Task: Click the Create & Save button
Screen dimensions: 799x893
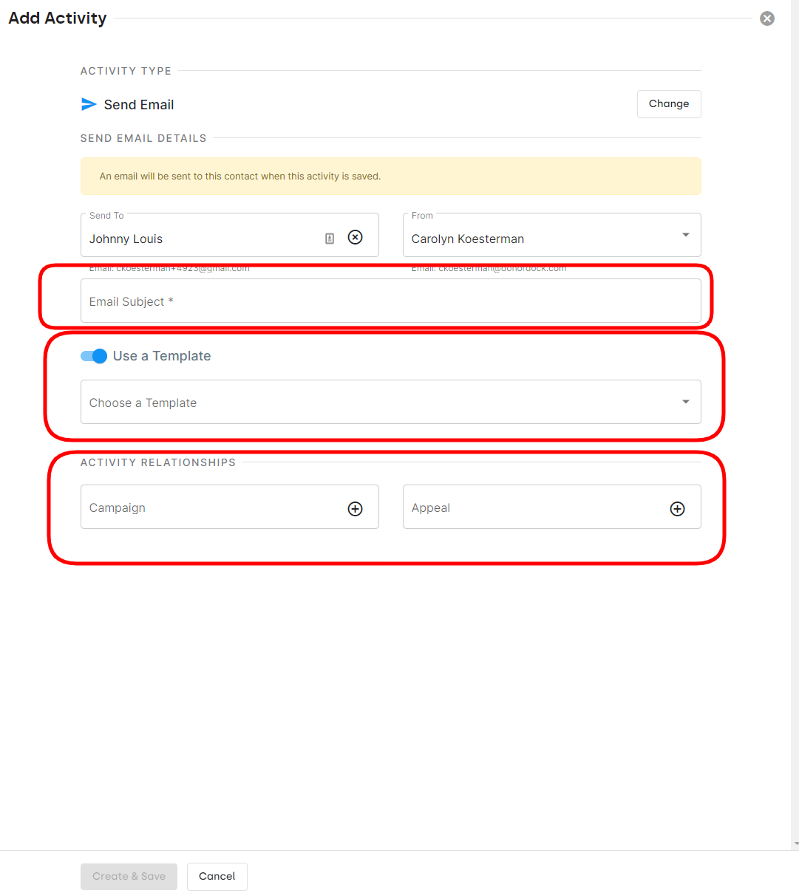Action: [x=129, y=876]
